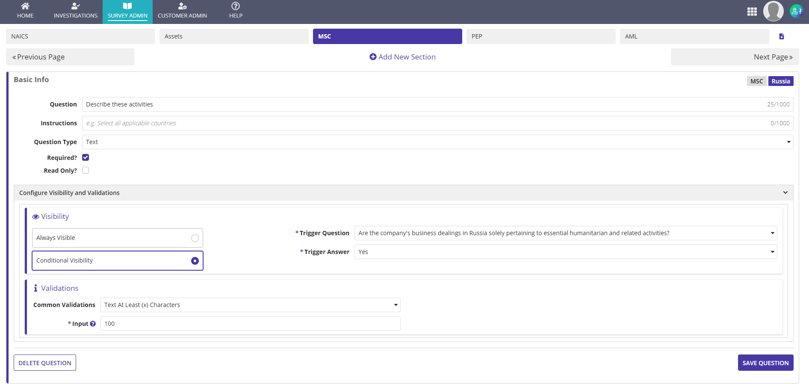Open the Question Type dropdown
This screenshot has height=384, width=809.
point(437,142)
